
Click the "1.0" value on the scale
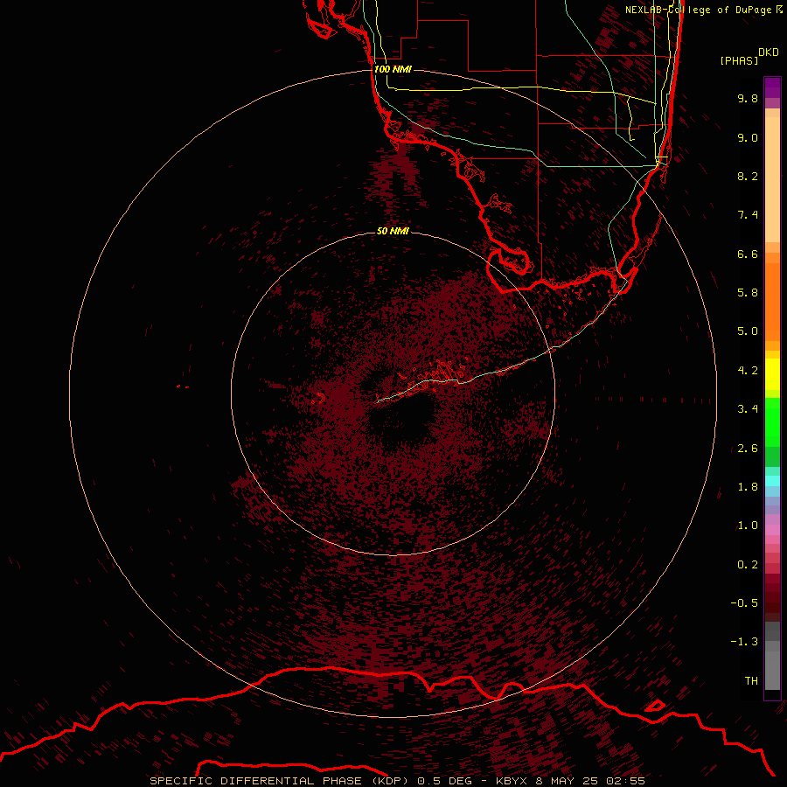748,526
